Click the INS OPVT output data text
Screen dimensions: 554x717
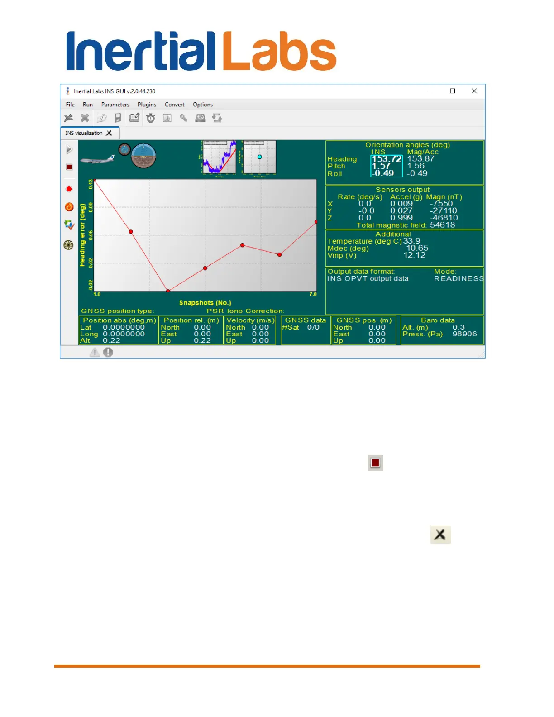tap(368, 279)
